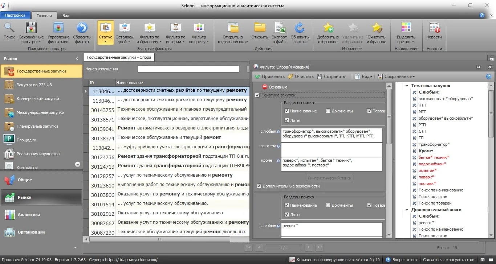The image size is (496, 264).
Task: Open the Организации section
Action: (41, 232)
